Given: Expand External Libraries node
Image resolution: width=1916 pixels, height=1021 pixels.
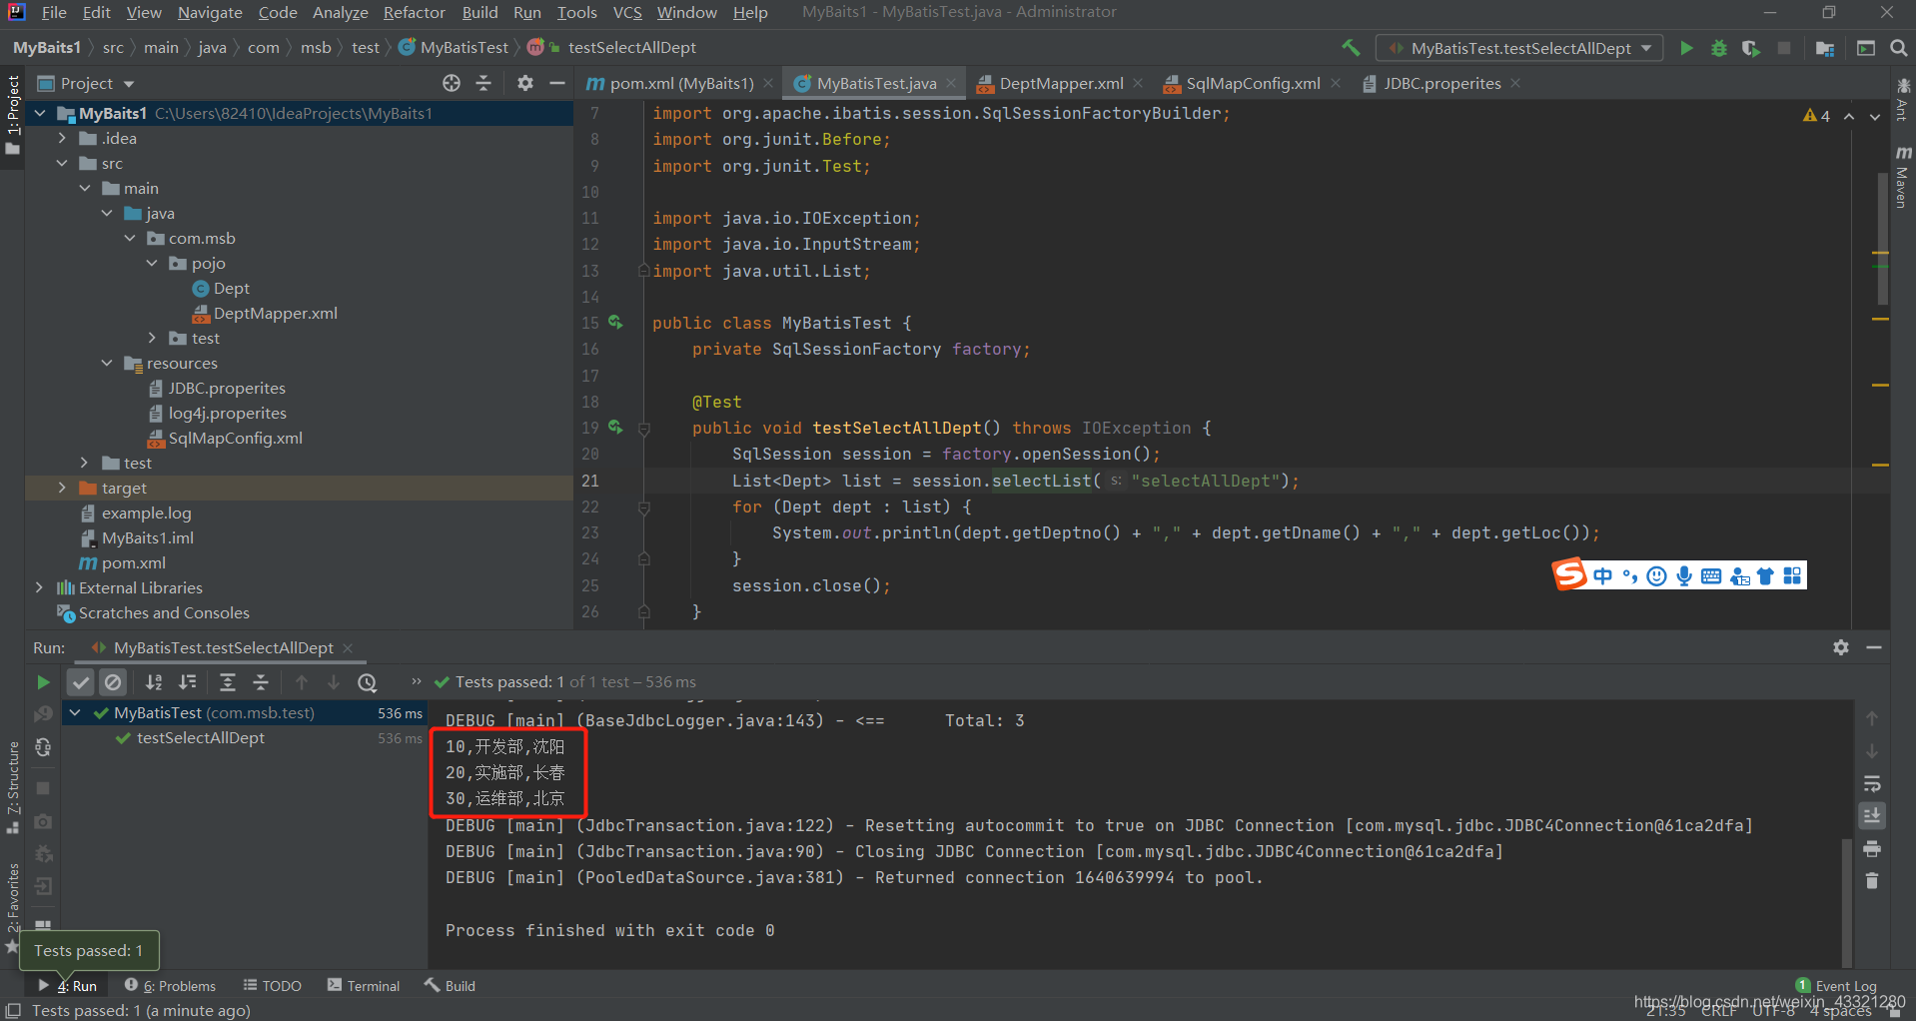Looking at the screenshot, I should point(39,587).
